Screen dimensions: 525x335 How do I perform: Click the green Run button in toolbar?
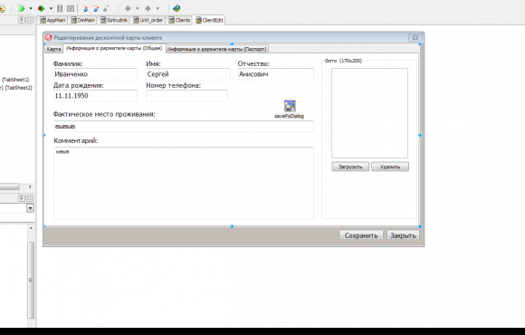(22, 8)
